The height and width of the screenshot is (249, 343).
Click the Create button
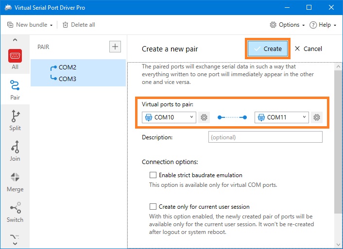pyautogui.click(x=268, y=49)
